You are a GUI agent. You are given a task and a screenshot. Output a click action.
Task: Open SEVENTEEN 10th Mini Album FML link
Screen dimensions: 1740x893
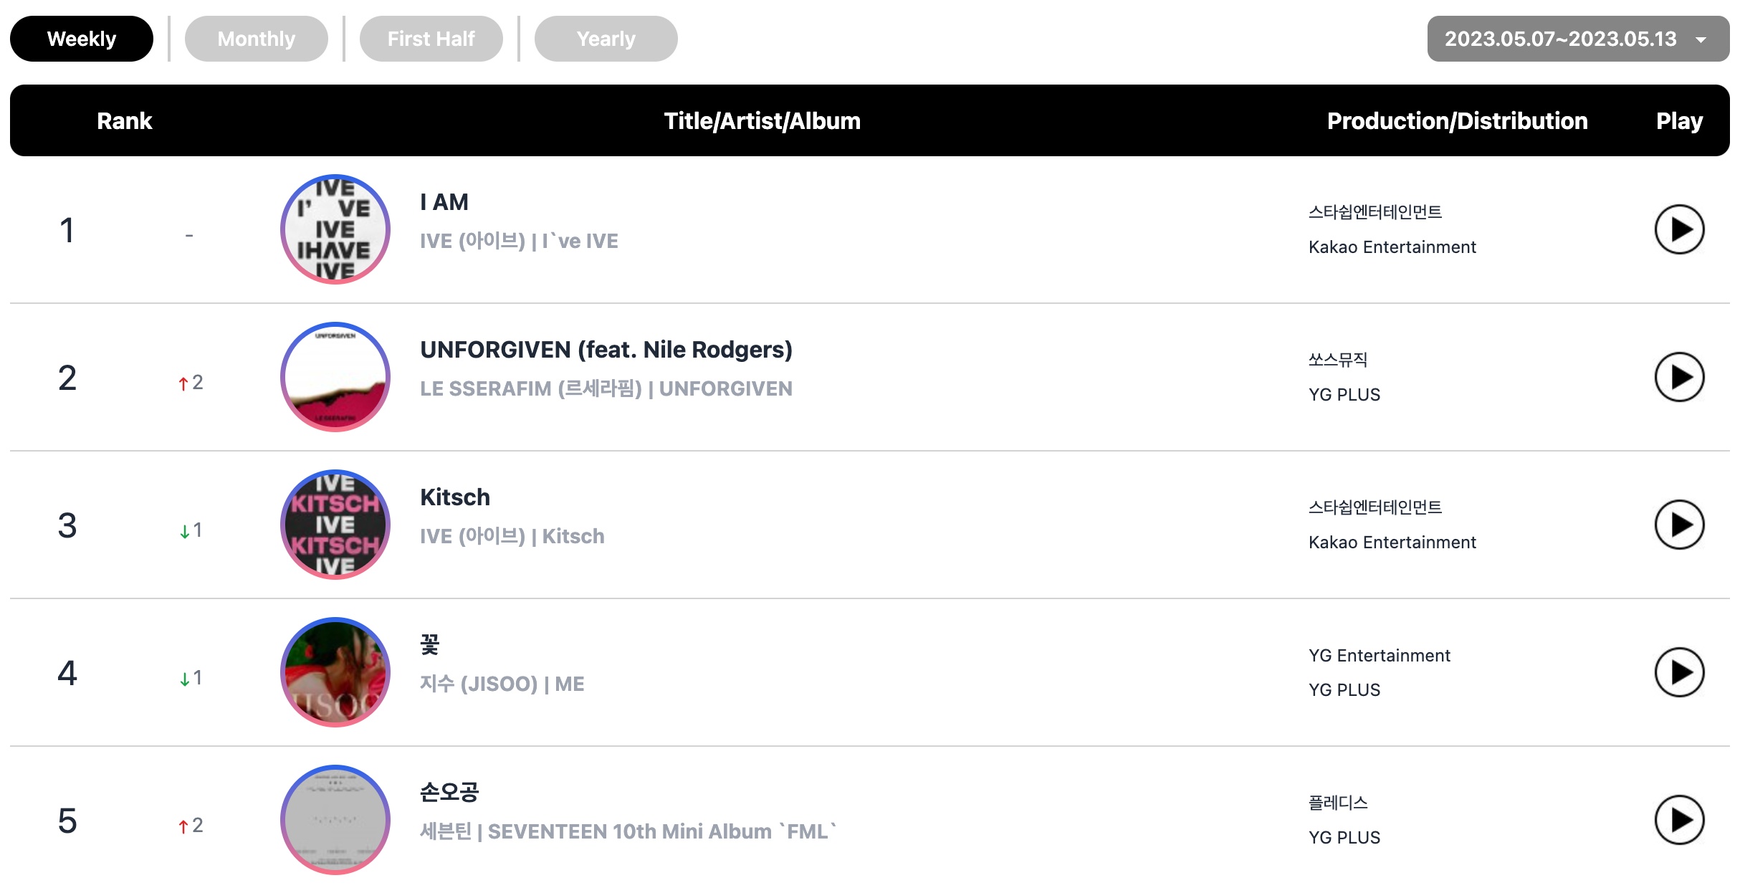662,831
